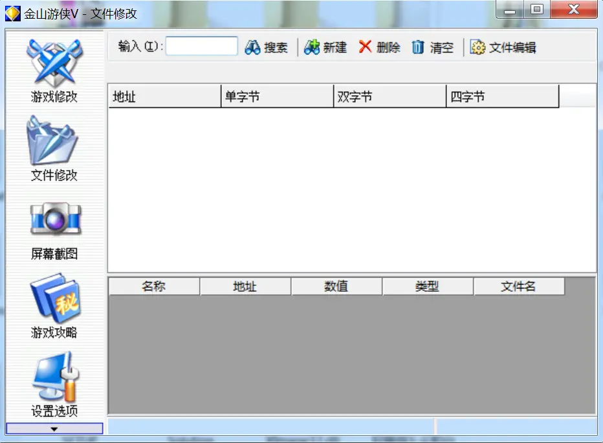Sort by 地址 column in upper table
The width and height of the screenshot is (603, 443).
pyautogui.click(x=164, y=97)
